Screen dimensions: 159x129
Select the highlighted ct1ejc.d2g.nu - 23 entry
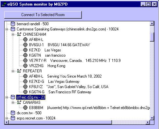point(31,97)
